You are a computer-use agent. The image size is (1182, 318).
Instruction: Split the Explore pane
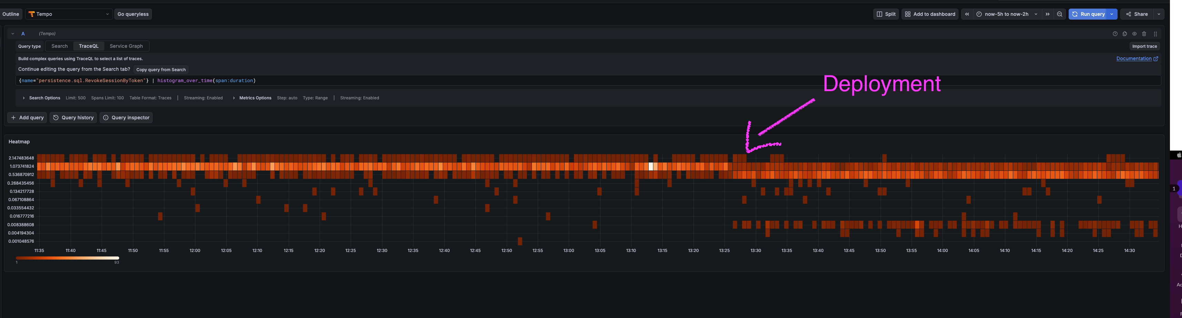886,14
